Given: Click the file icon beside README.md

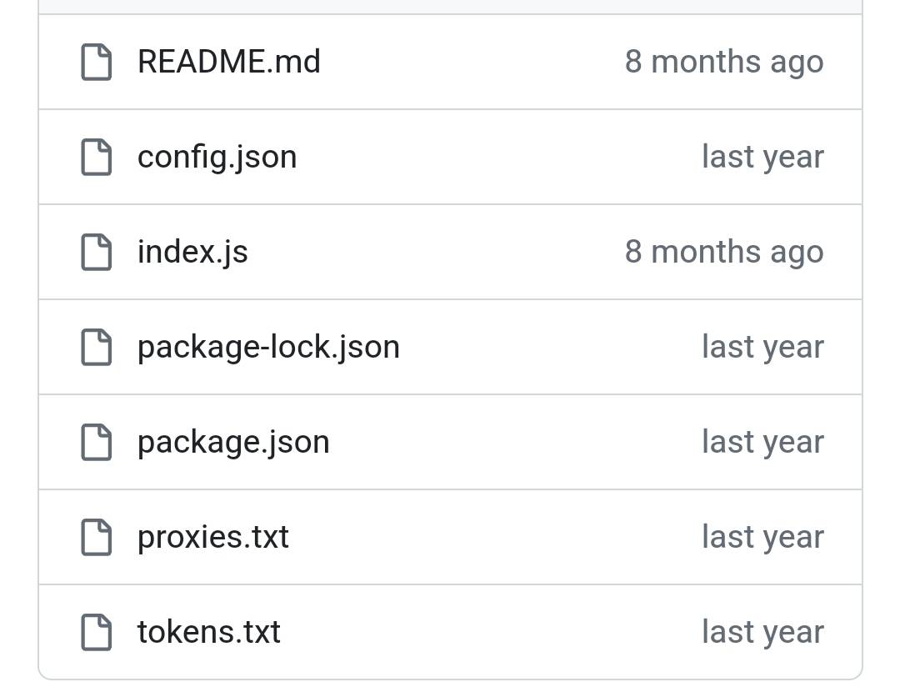Looking at the screenshot, I should coord(96,63).
